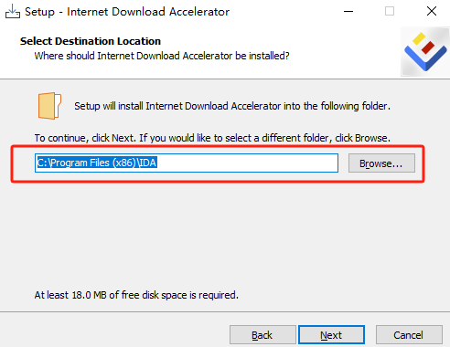Viewport: 450px width, 347px height.
Task: Click the 'Where should Internet Download Accelerator be installed?' subtitle
Action: [x=162, y=56]
